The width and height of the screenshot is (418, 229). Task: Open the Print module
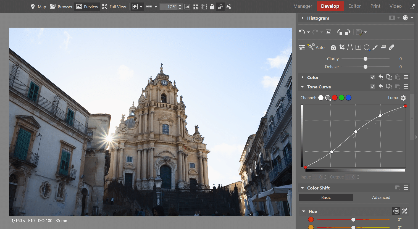(x=375, y=6)
